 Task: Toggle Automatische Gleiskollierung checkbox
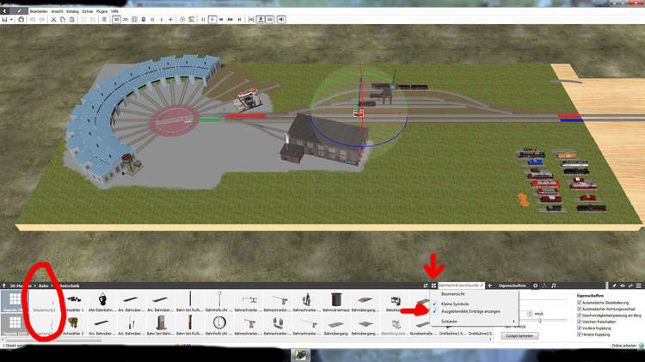(579, 303)
